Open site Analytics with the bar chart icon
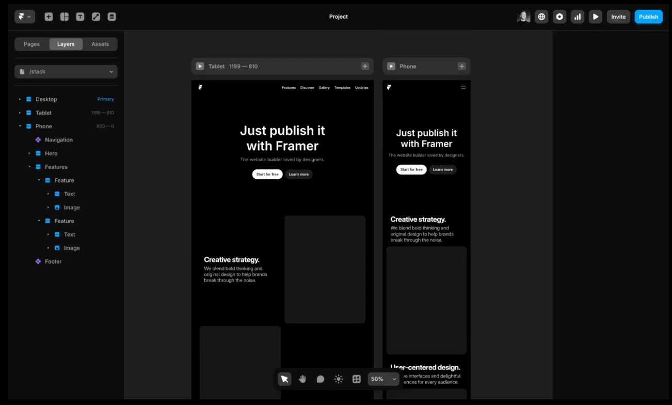672x405 pixels. click(578, 16)
